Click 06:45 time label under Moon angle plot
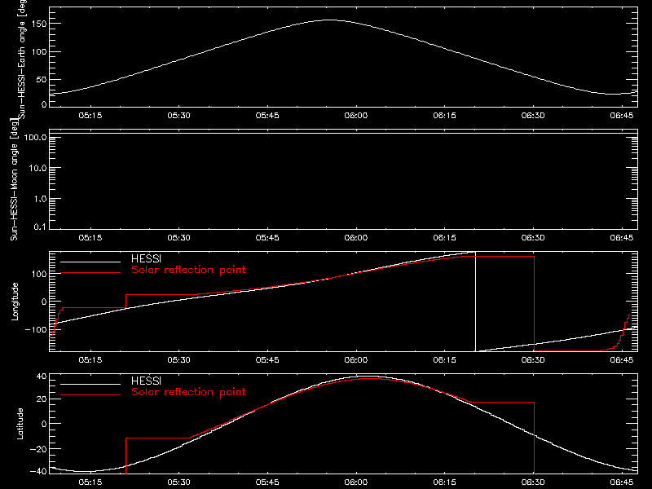652x489 pixels. point(622,237)
